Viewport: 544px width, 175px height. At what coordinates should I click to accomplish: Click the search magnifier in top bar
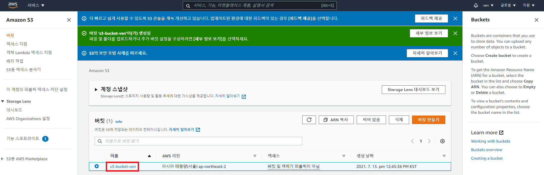(x=188, y=6)
